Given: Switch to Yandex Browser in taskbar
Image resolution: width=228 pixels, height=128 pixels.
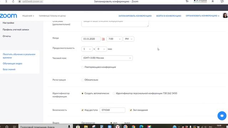Looking at the screenshot, I should pos(118,127).
